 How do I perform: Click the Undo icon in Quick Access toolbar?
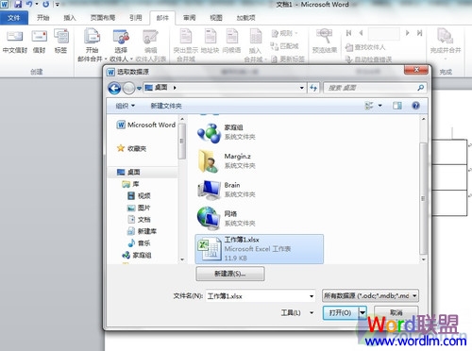[x=29, y=5]
